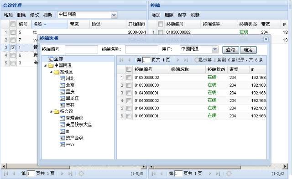Click terminal panel horizontal scrollbar thumb
Screen dimensions: 292x179
point(197,167)
